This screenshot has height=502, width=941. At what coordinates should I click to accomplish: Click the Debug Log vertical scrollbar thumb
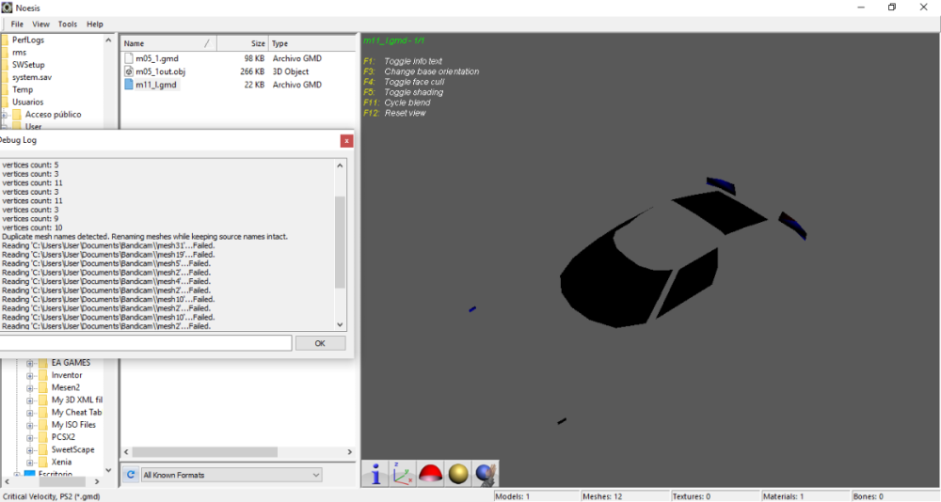tap(340, 242)
